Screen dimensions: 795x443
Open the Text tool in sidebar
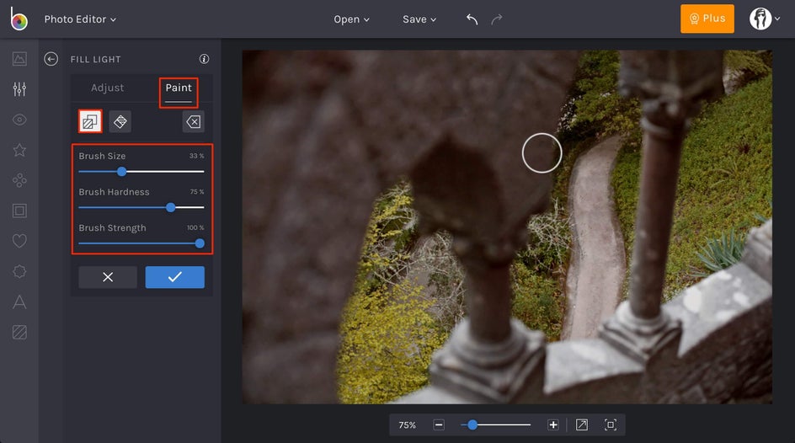pos(19,302)
